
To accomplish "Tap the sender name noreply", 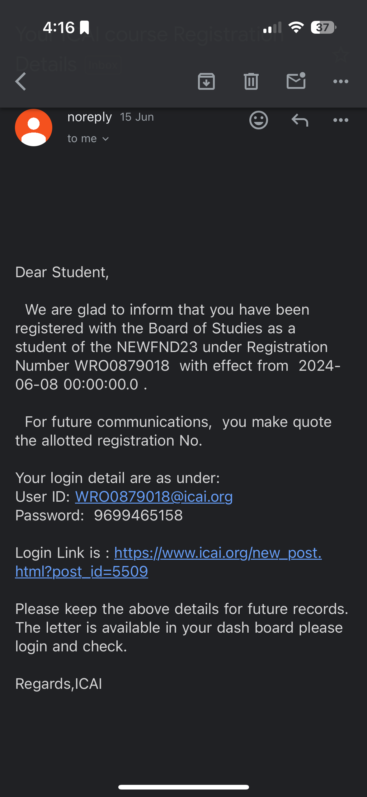I will pyautogui.click(x=89, y=117).
